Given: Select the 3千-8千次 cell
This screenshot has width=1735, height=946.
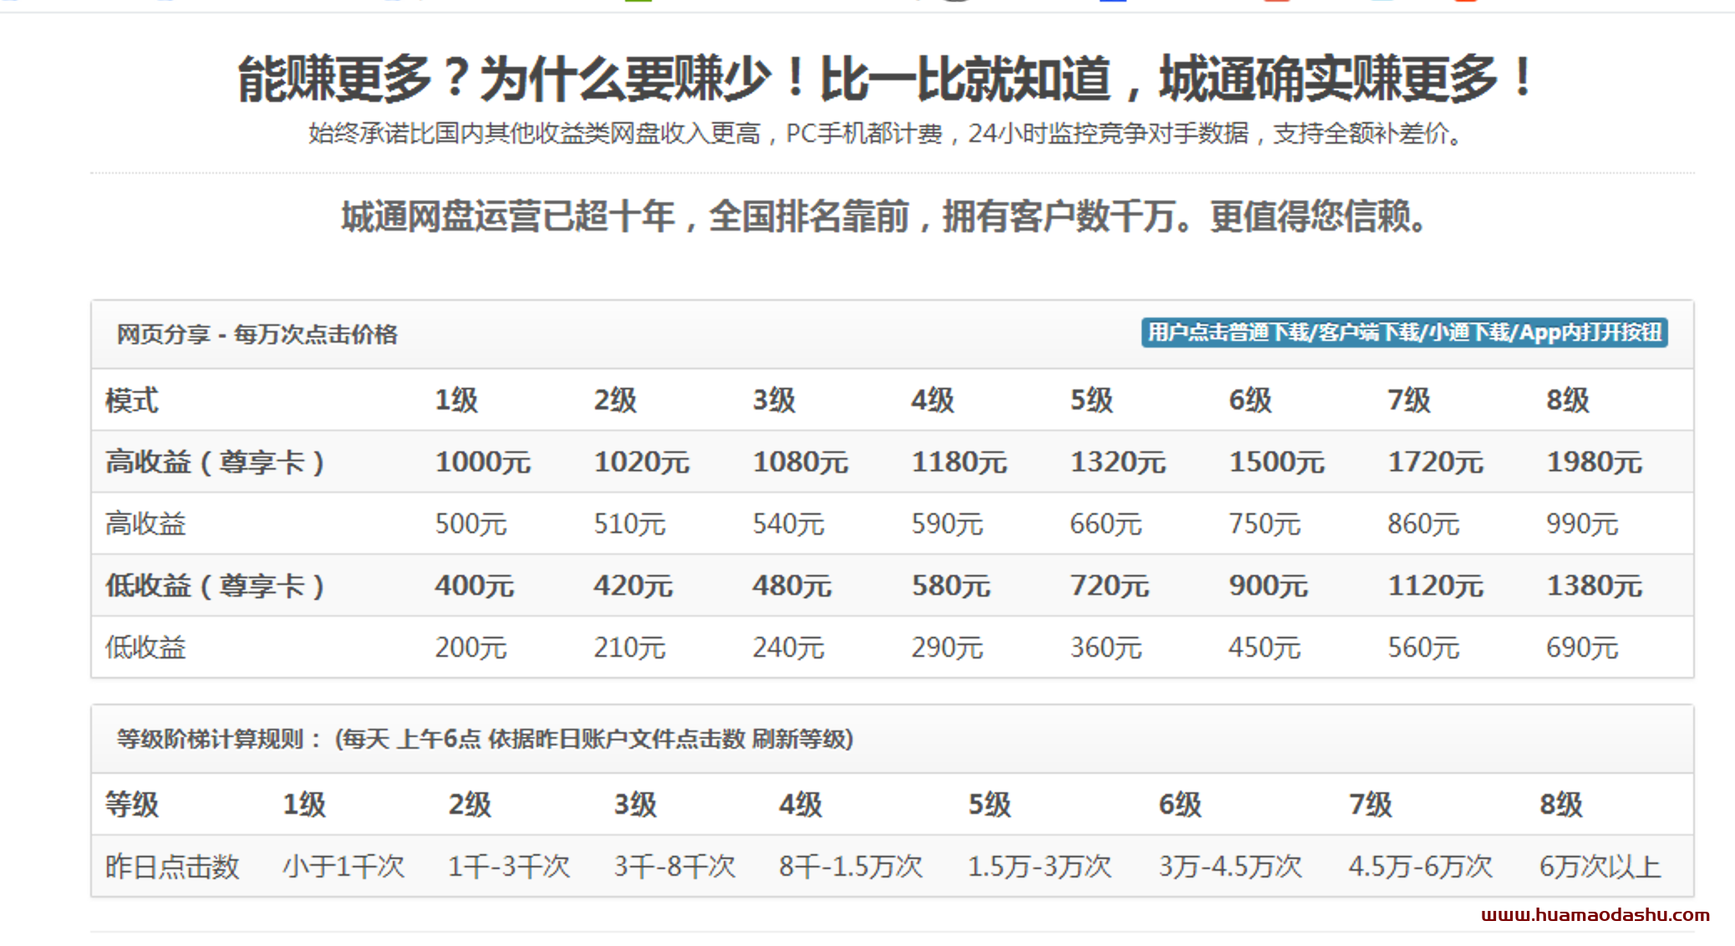Looking at the screenshot, I should (674, 867).
